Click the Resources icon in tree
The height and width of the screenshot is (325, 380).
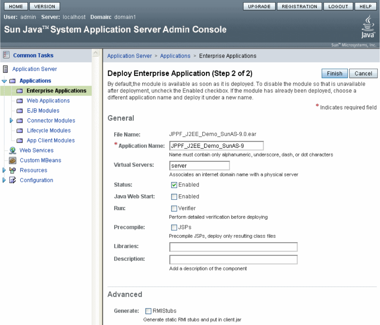point(13,170)
